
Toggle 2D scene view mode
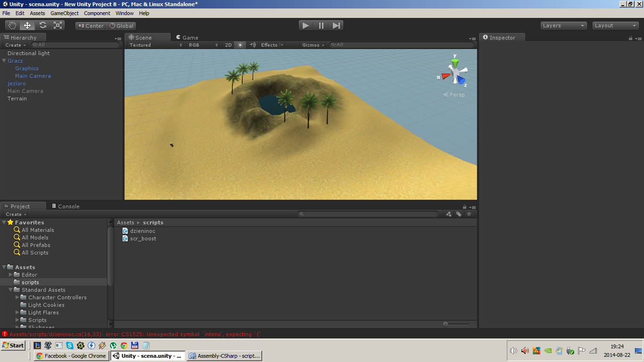pyautogui.click(x=228, y=45)
